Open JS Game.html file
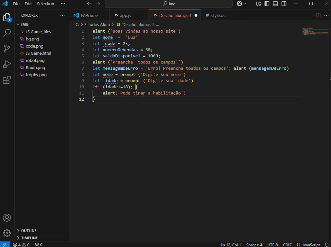Viewport: 331px width, 247px height. pyautogui.click(x=38, y=53)
